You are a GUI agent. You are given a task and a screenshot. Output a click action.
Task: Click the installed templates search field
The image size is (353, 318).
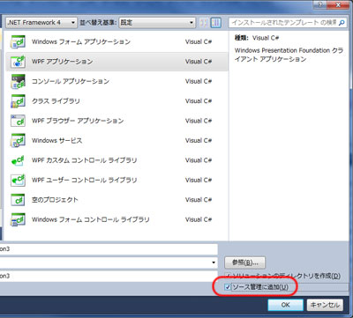[284, 23]
